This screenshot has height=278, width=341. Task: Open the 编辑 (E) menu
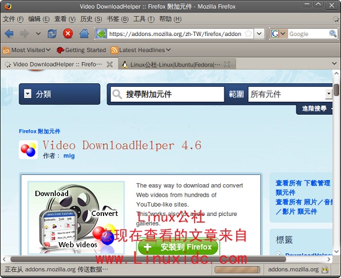point(39,19)
